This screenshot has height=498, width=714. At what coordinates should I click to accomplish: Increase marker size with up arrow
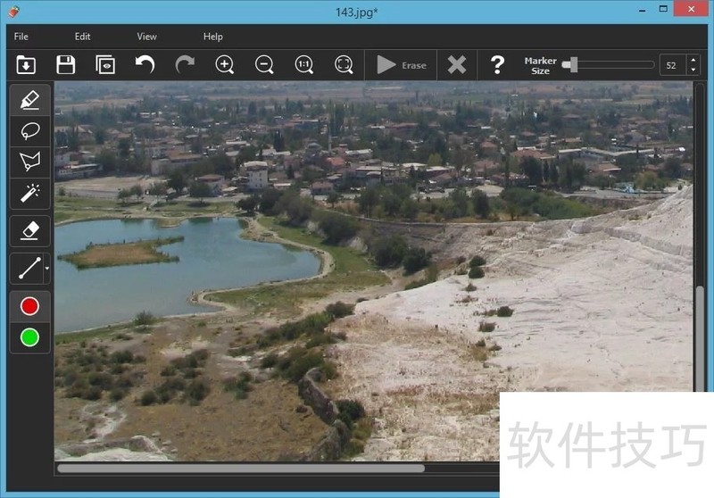[x=693, y=60]
